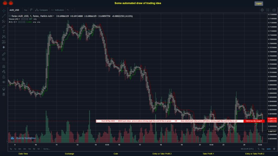Toggle auto scale mode
The height and width of the screenshot is (156, 278).
click(x=269, y=149)
